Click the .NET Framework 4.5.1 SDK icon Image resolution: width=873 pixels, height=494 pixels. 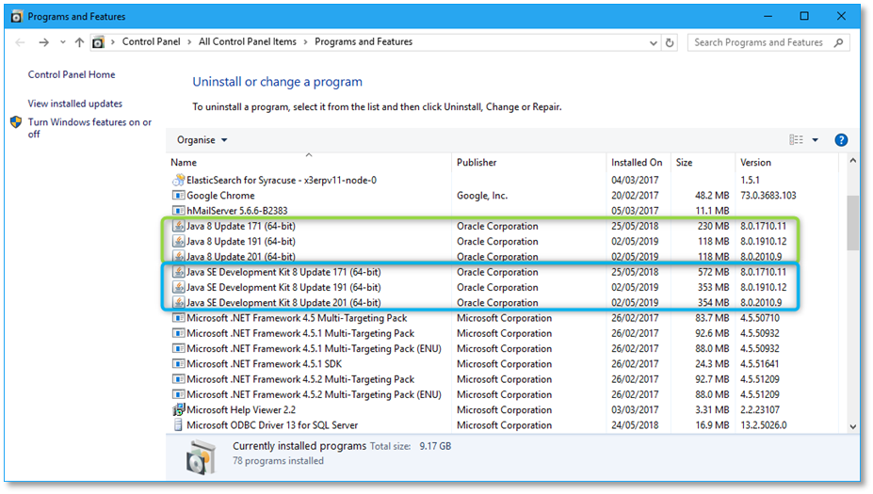[x=178, y=364]
